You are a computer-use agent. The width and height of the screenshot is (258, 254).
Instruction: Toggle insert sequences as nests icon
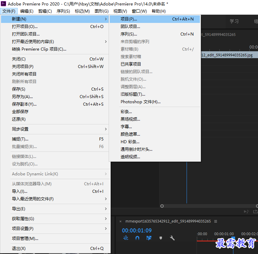126,238
